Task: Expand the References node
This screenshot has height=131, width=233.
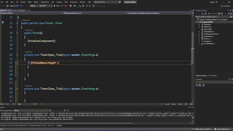Action: pyautogui.click(x=199, y=27)
